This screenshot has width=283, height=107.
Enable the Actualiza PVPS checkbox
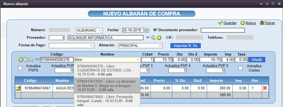(x=20, y=68)
